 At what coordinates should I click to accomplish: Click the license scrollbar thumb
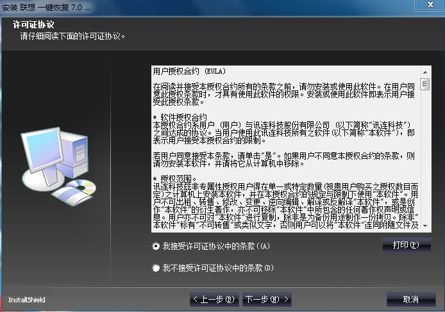(426, 83)
